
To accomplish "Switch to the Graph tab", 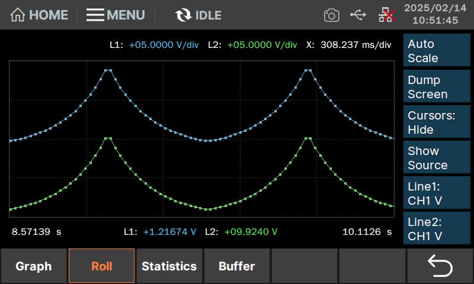I will click(34, 266).
